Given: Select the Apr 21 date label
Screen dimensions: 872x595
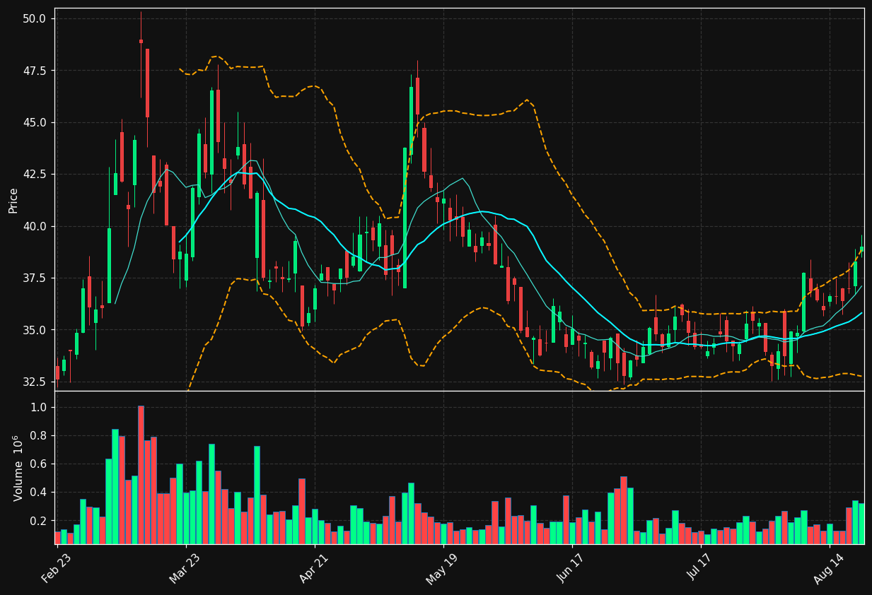Looking at the screenshot, I should (x=313, y=568).
